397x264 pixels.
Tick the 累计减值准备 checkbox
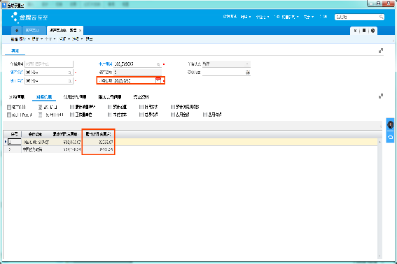pyautogui.click(x=71, y=107)
